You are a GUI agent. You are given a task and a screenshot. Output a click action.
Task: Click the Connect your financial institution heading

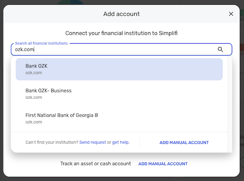point(122,33)
